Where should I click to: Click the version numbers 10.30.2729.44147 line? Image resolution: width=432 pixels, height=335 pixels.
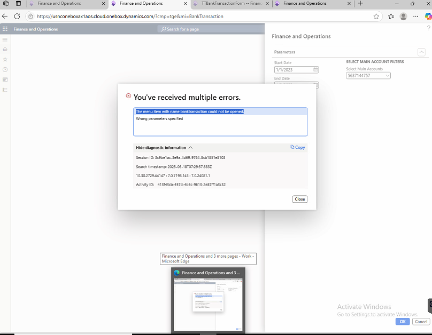click(173, 176)
